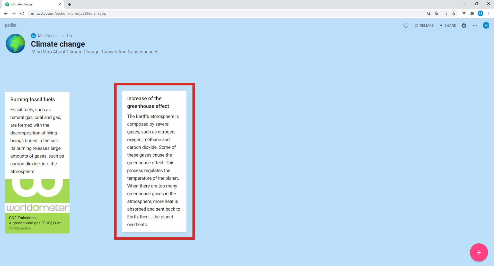This screenshot has width=494, height=266.
Task: Open the zoom magnifier icon
Action: tap(445, 13)
